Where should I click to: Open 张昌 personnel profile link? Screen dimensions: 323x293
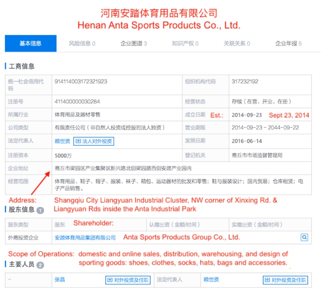click(60, 280)
